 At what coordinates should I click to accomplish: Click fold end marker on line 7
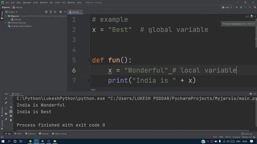(89, 80)
